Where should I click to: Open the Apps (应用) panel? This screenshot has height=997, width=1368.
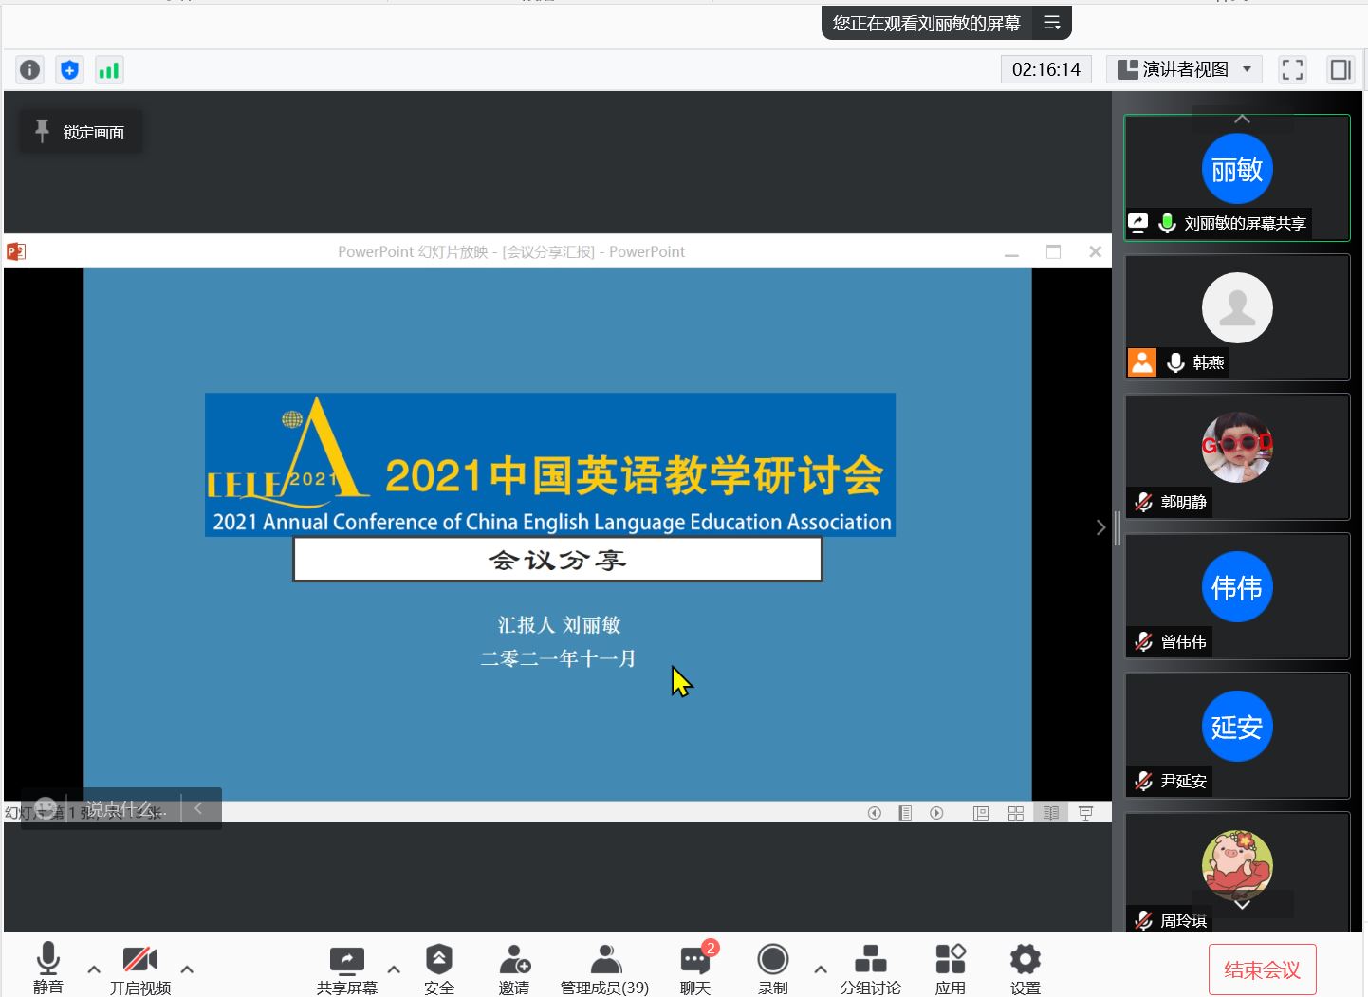click(x=950, y=969)
